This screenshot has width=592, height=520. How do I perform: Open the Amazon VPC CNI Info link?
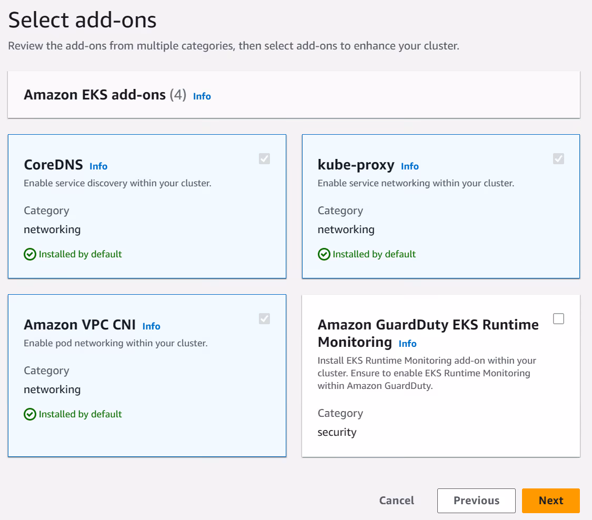(151, 326)
